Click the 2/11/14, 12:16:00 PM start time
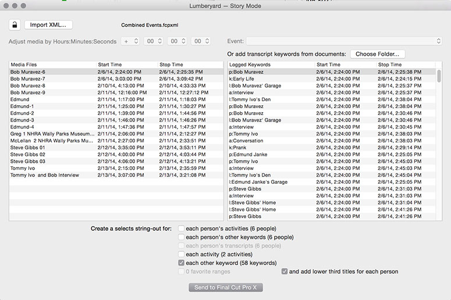The width and height of the screenshot is (451, 300). click(x=122, y=92)
